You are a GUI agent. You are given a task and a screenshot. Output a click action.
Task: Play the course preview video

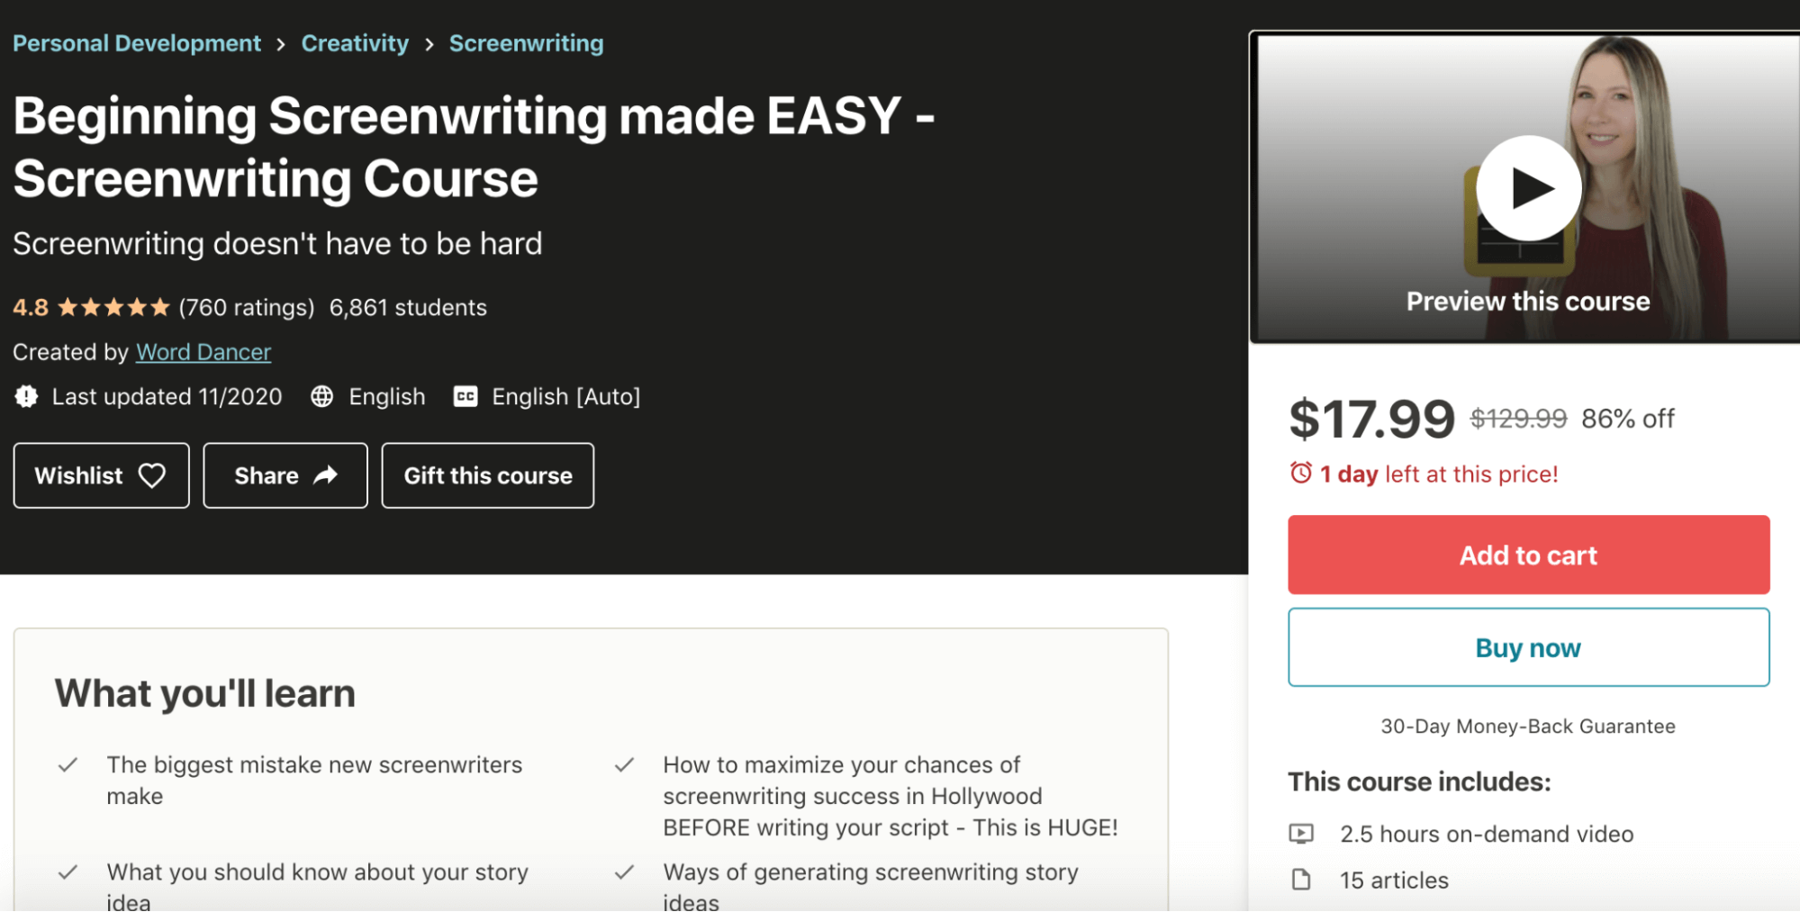[1528, 188]
